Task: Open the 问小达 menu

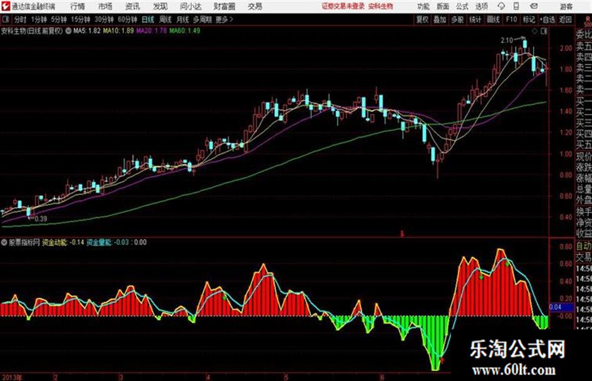Action: point(190,6)
